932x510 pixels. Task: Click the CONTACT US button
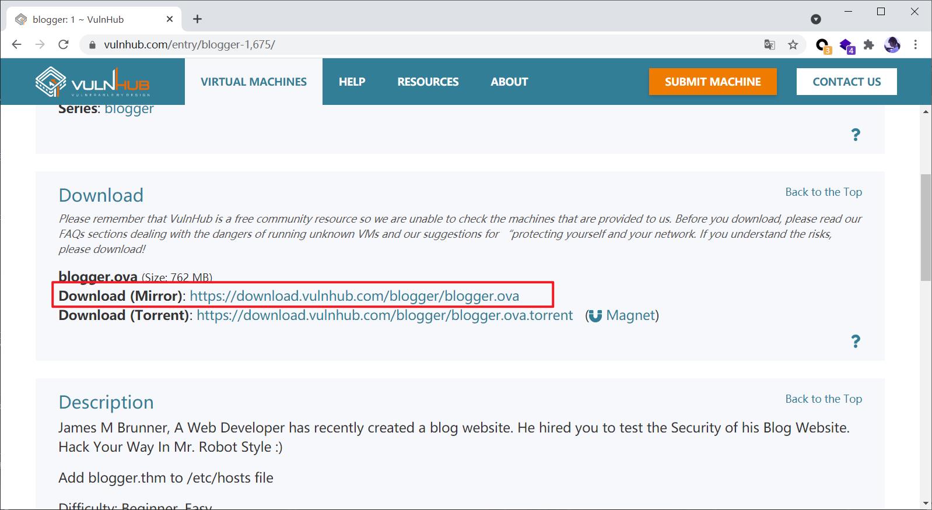click(847, 82)
